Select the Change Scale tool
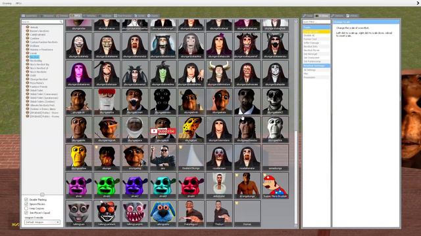The image size is (421, 236). 316,31
